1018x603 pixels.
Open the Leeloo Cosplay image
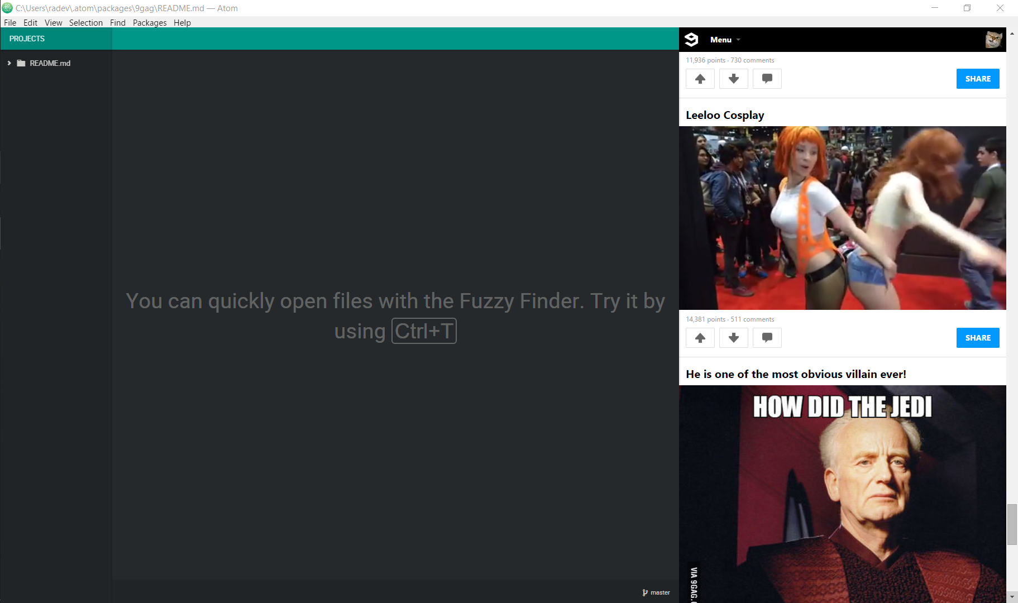point(843,218)
